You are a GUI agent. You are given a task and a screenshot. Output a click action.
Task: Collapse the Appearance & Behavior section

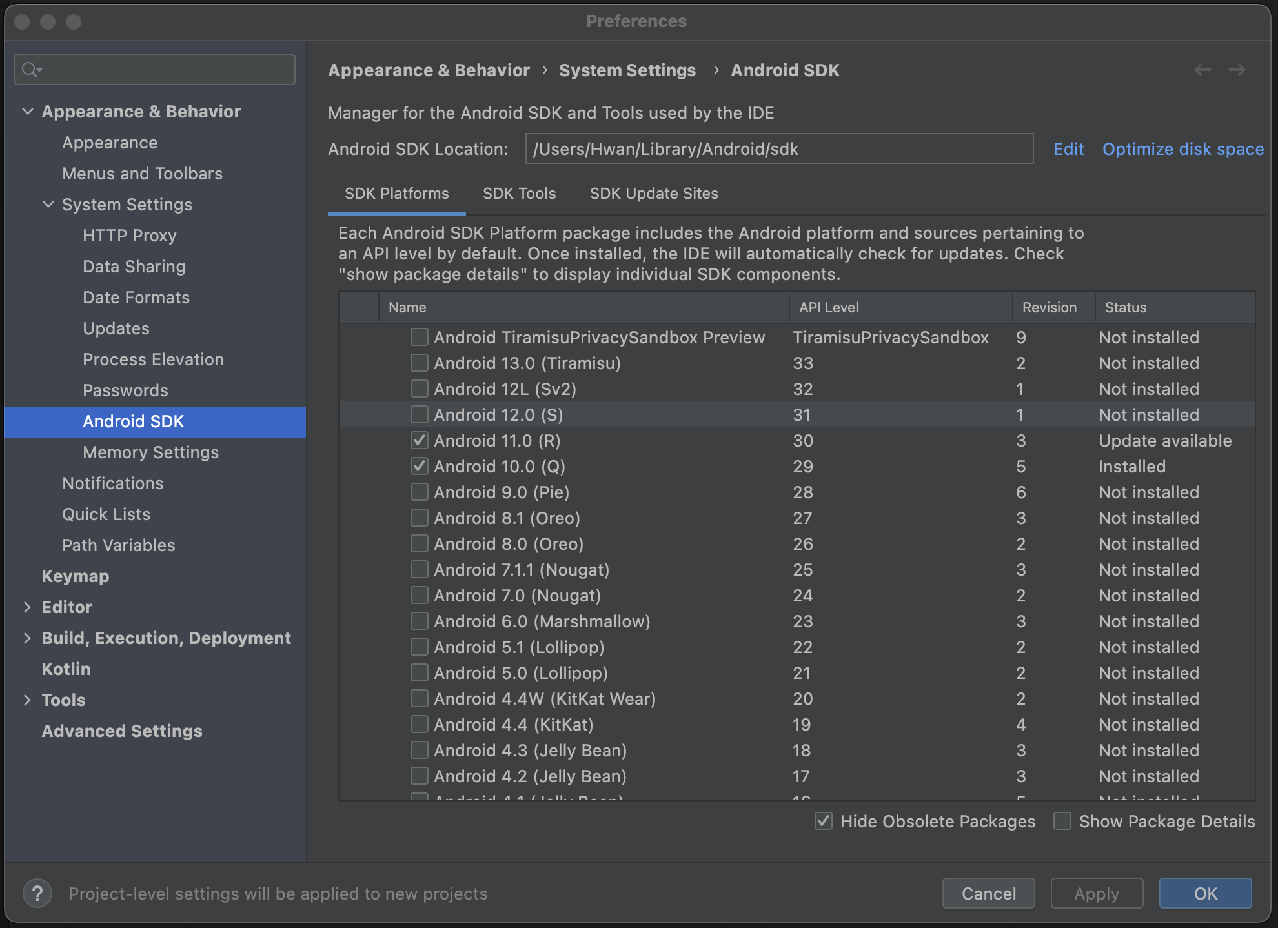tap(28, 111)
